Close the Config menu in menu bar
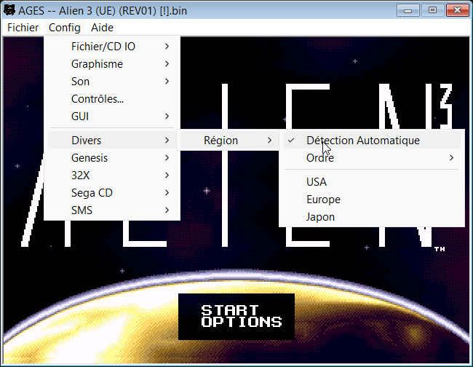 [x=65, y=28]
